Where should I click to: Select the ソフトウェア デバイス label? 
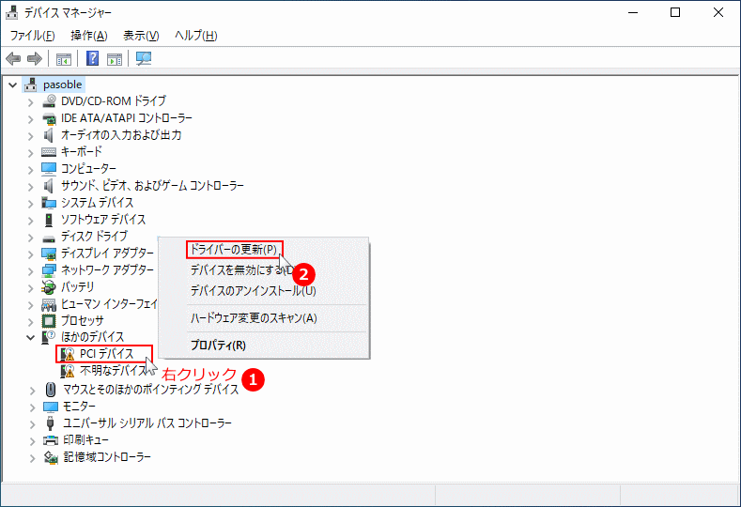tap(103, 220)
